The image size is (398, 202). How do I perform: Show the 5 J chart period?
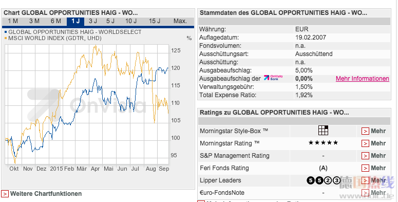[x=110, y=21]
